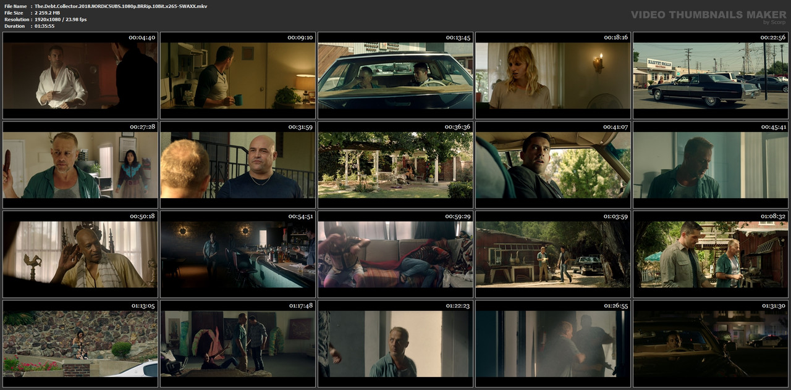Open the night car thumbnail at 01:31:30
This screenshot has height=390, width=791.
point(711,344)
